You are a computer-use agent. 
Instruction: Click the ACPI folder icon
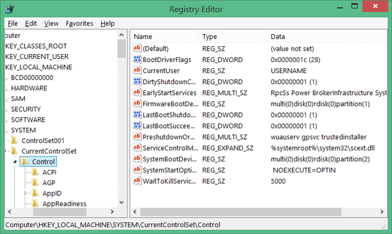(36, 172)
